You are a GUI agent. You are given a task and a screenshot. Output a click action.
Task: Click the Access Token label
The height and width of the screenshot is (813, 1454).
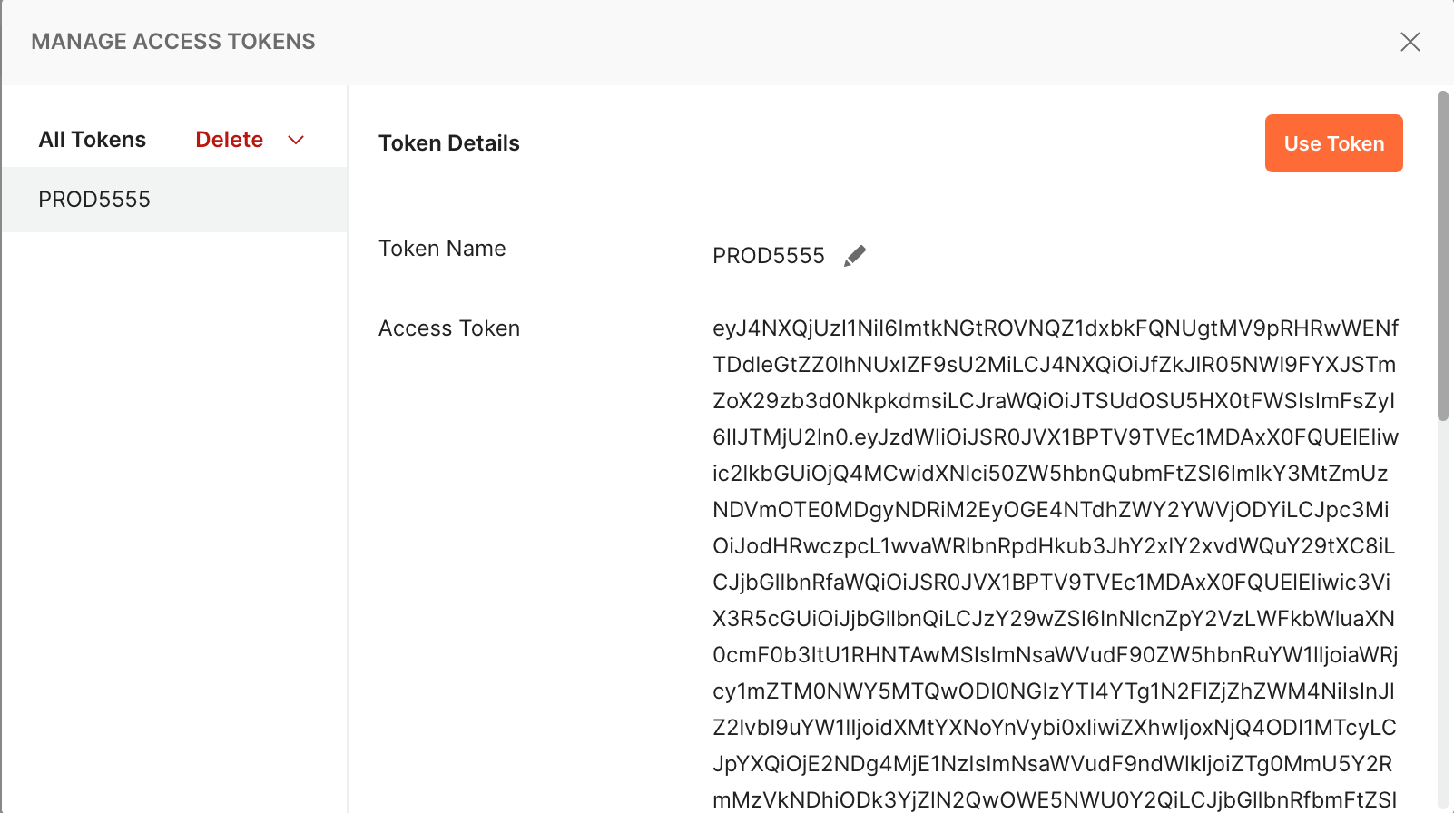[x=449, y=328]
